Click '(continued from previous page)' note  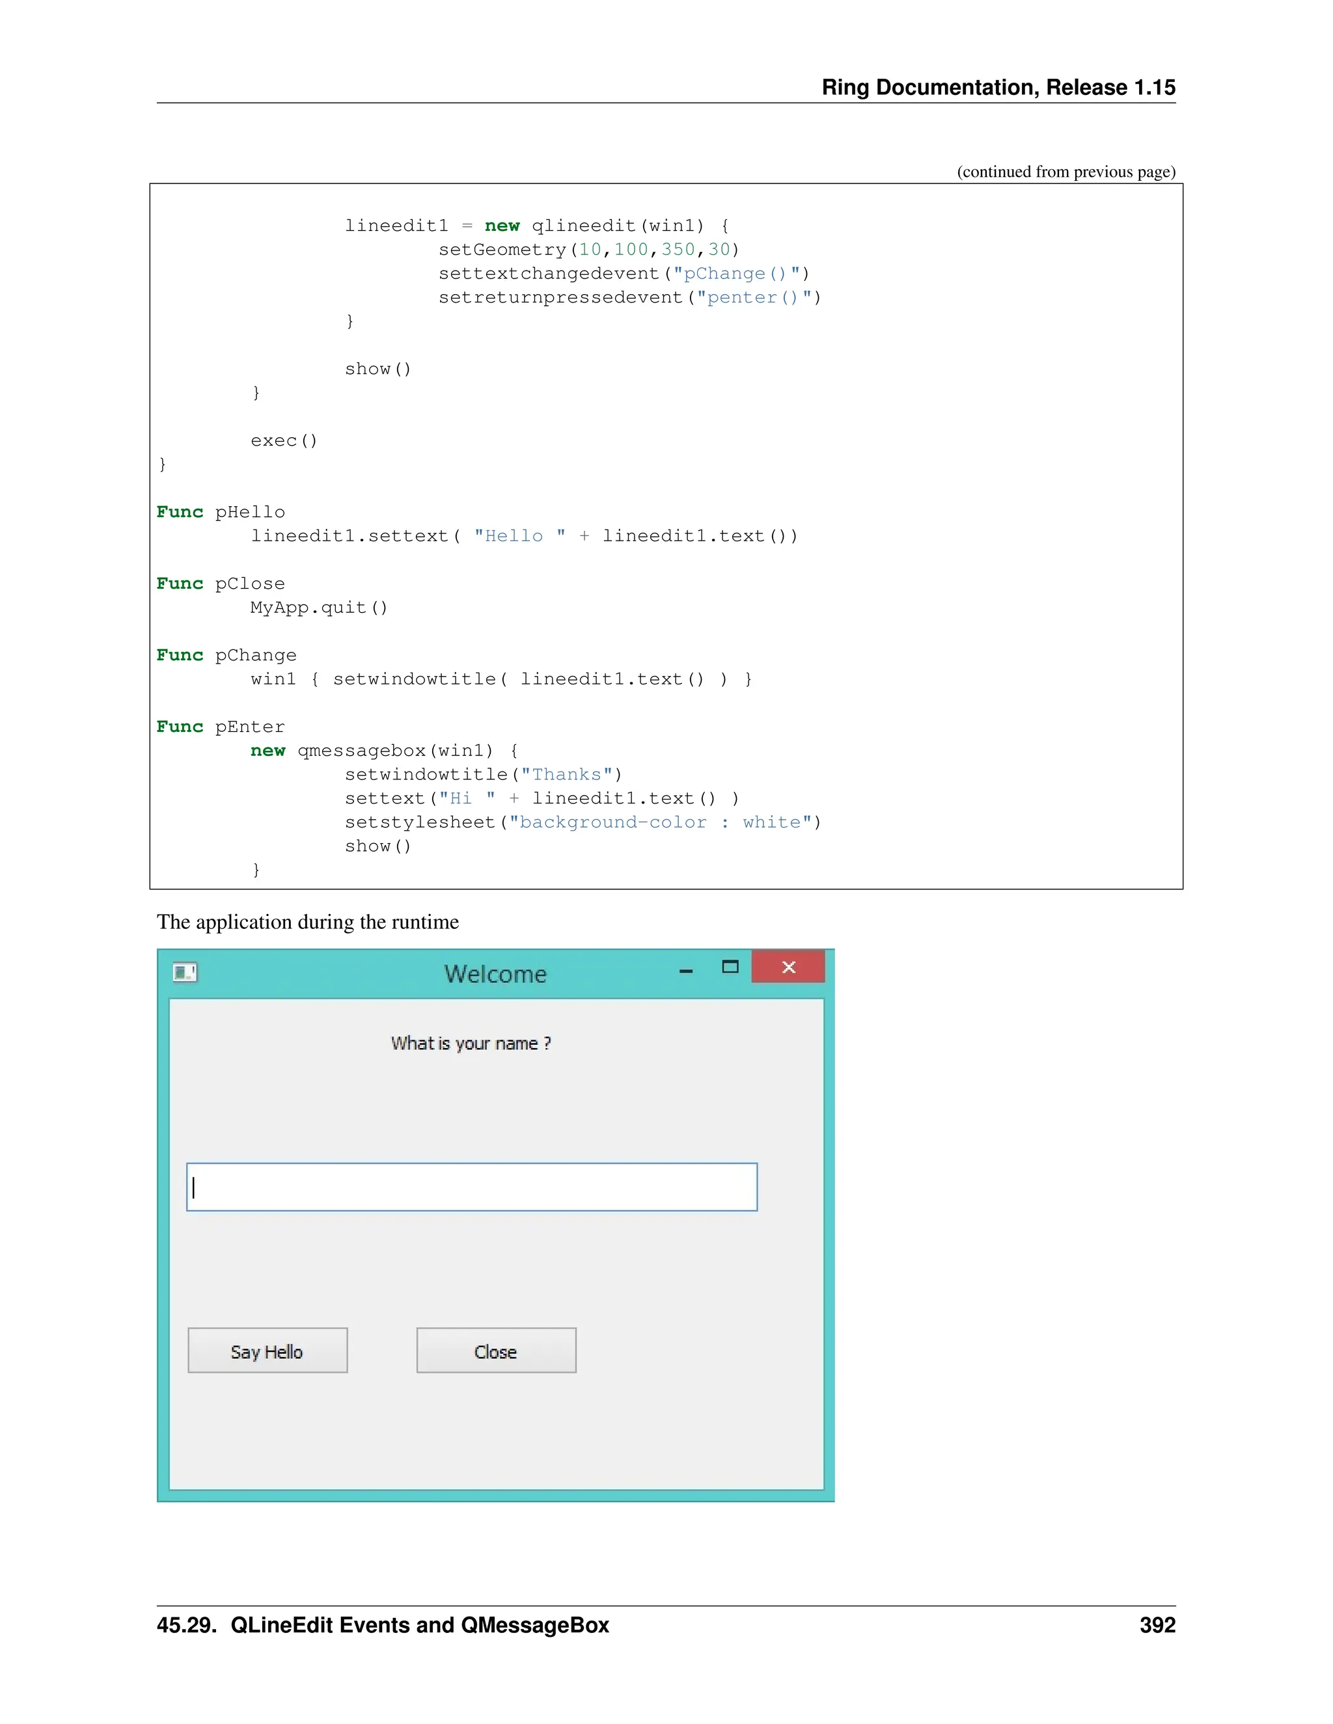1065,171
